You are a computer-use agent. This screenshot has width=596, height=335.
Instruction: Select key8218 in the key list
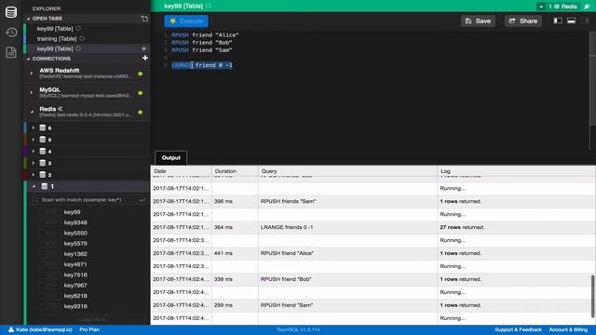click(x=75, y=296)
